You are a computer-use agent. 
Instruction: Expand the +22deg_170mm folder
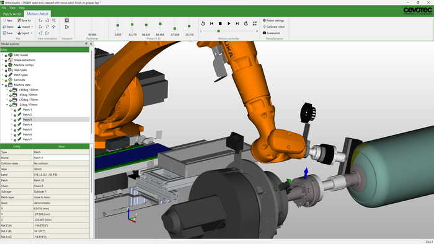[7, 100]
